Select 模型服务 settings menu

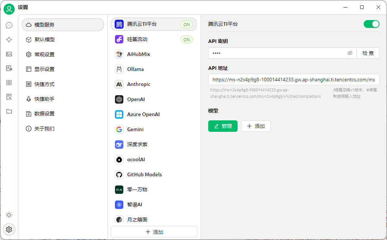[x=63, y=25]
